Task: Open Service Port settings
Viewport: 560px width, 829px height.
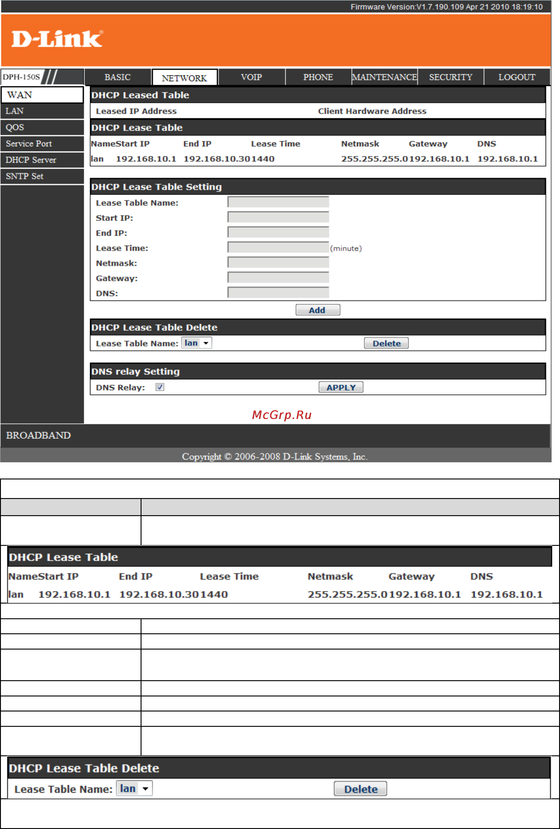Action: [x=42, y=144]
